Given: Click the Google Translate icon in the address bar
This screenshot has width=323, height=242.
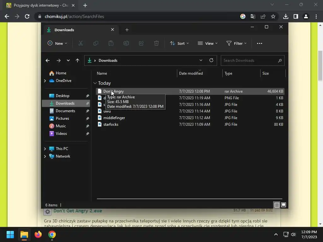Looking at the screenshot, I should coord(253,16).
